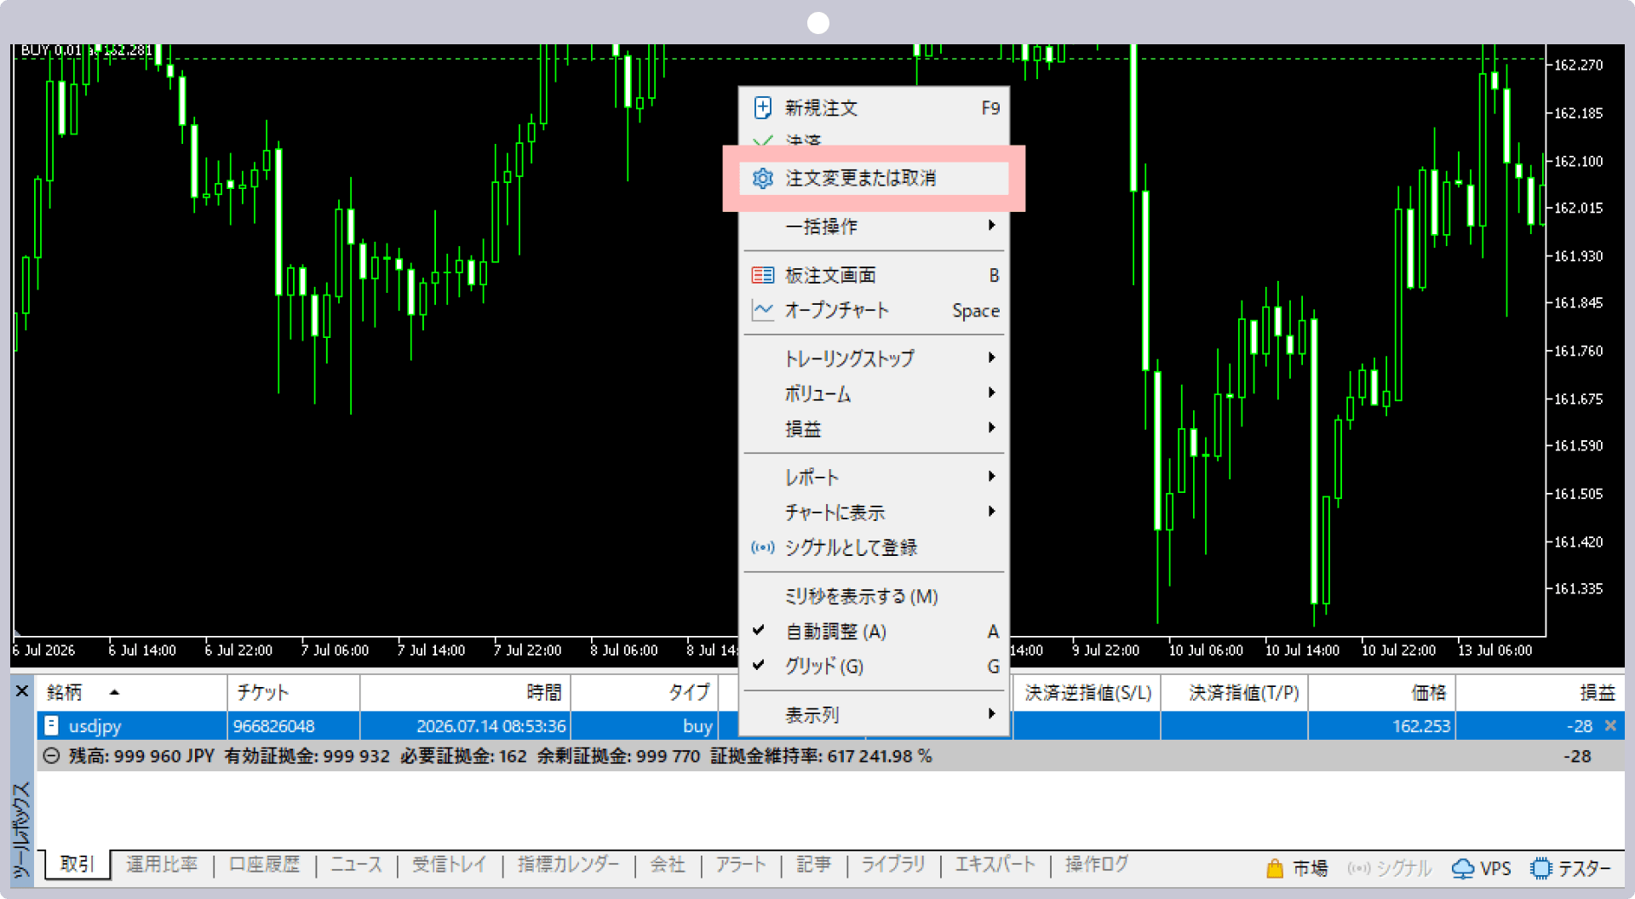
Task: Click the ツールボックス vertical panel label
Action: tap(21, 830)
